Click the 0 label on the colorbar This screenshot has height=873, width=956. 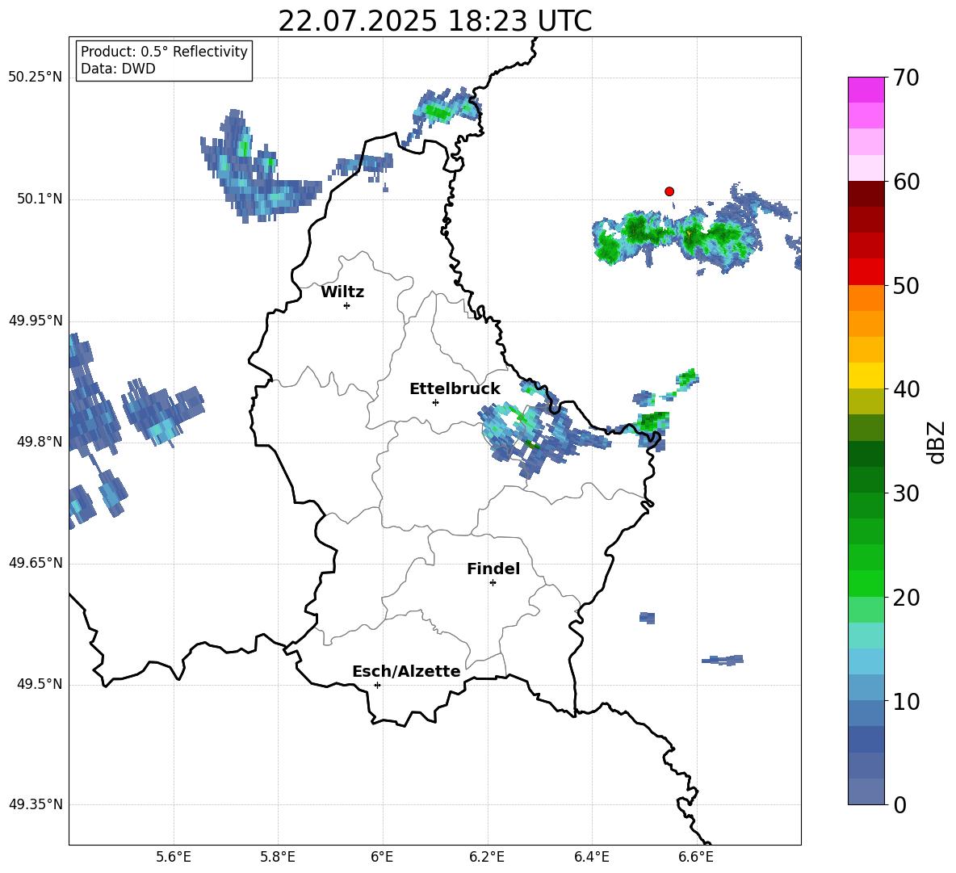(x=899, y=805)
